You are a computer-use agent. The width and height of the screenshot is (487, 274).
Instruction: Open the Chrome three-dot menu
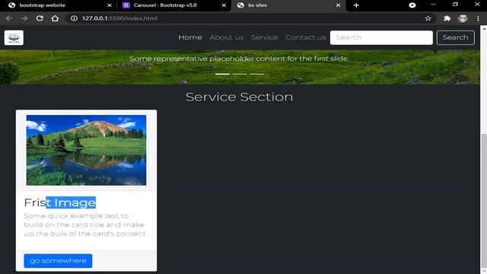478,18
